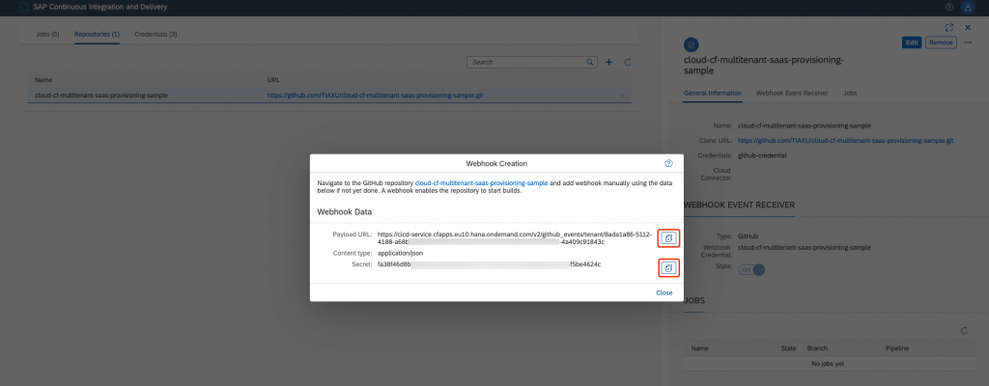Switch to the Repositories (1) tab
The width and height of the screenshot is (989, 386).
97,34
